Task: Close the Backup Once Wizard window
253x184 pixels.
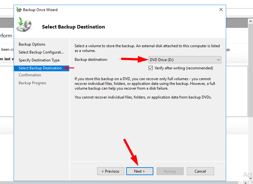Action: click(221, 10)
